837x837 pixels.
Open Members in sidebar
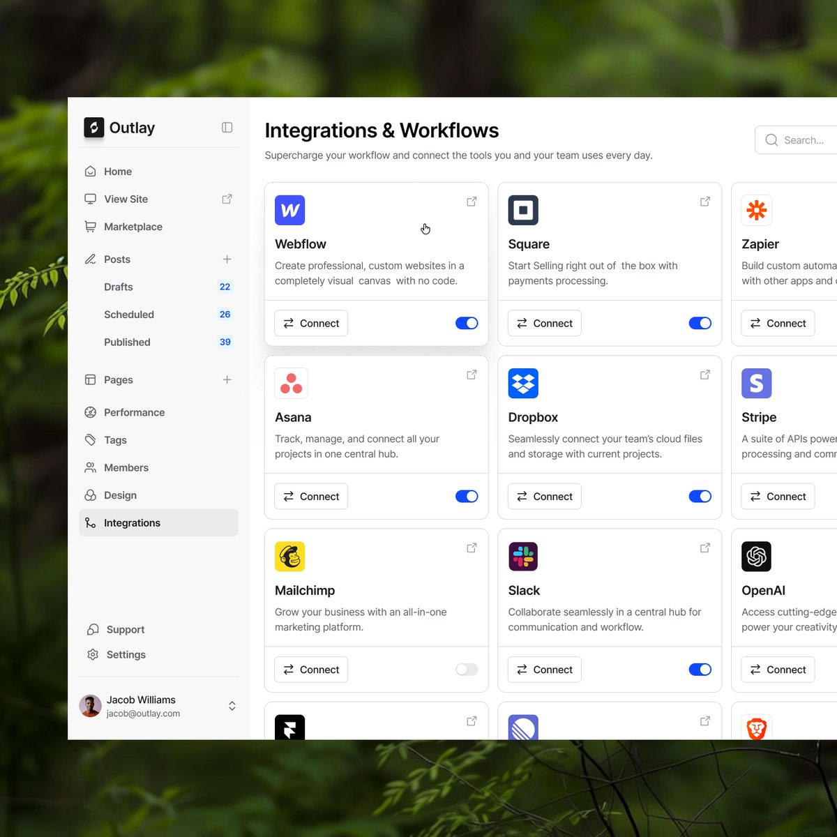tap(158, 468)
